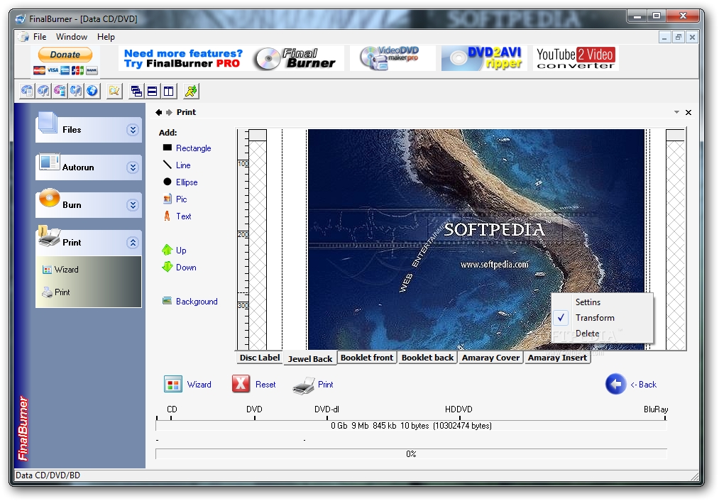This screenshot has width=719, height=501.
Task: Add a Pic element
Action: [175, 199]
